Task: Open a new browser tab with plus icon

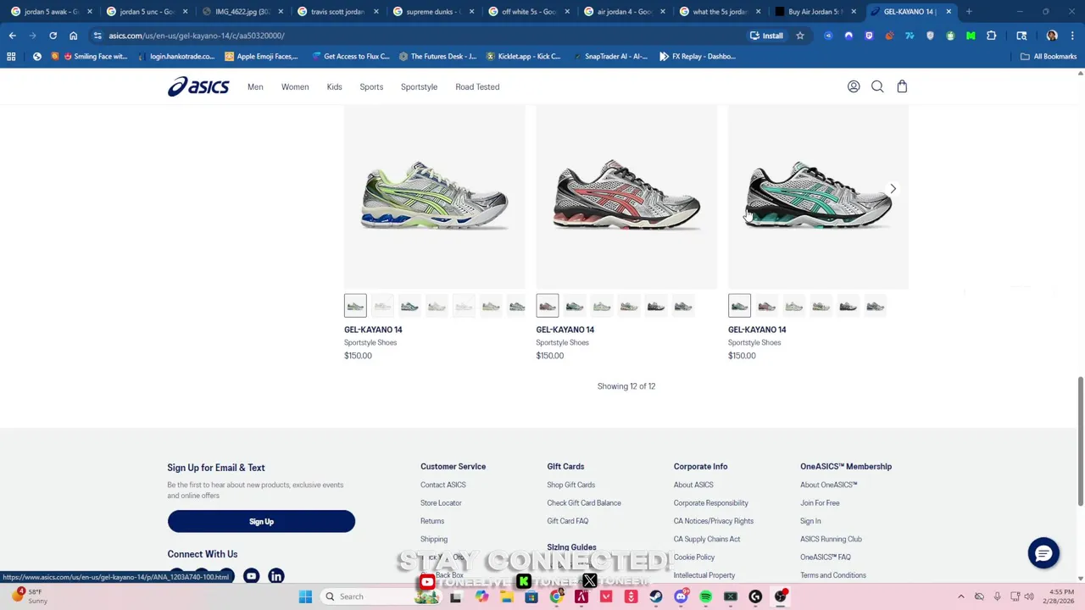Action: [969, 11]
